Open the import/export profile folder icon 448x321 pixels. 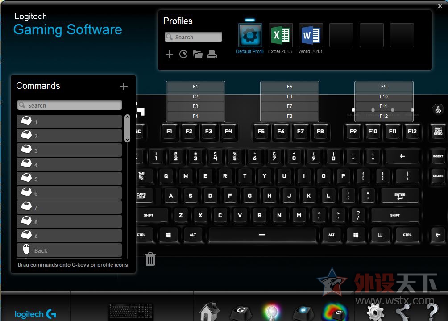tap(197, 54)
